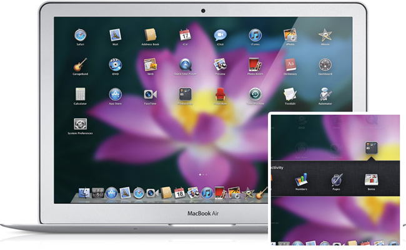This screenshot has height=250, width=406.
Task: Open the Dictionary app
Action: 290,65
